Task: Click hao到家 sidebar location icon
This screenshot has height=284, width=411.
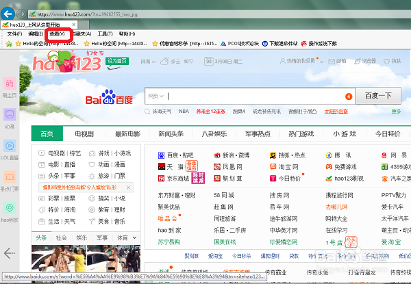Action: (10, 208)
